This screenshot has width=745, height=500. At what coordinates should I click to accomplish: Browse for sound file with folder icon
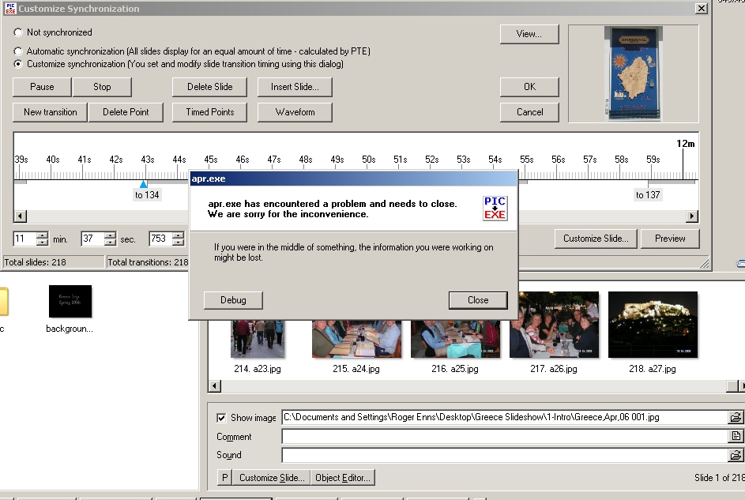coord(736,455)
